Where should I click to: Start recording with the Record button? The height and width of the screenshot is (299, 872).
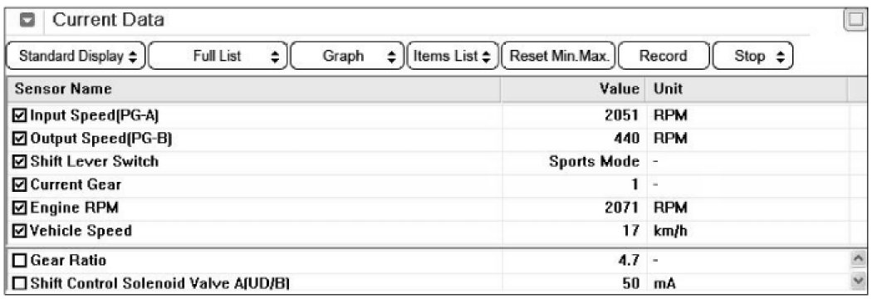click(664, 56)
